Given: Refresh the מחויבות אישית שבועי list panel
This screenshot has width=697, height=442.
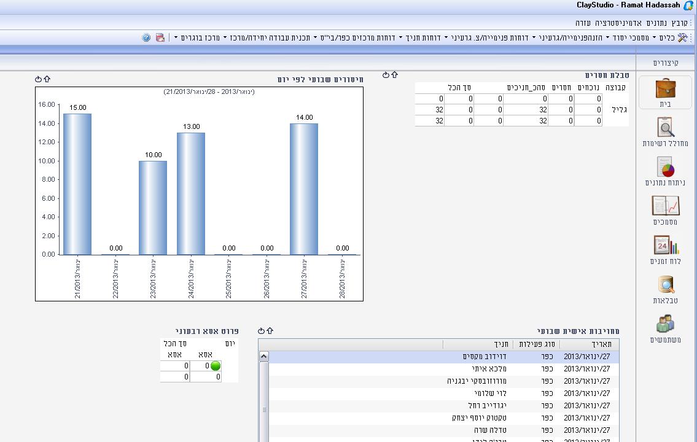Looking at the screenshot, I should coord(262,331).
